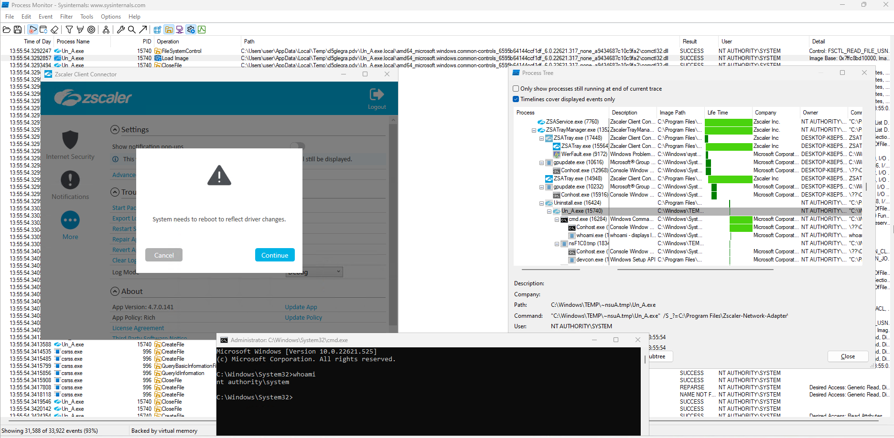Image resolution: width=894 pixels, height=438 pixels.
Task: Open Find with the magnifier icon
Action: 132,30
